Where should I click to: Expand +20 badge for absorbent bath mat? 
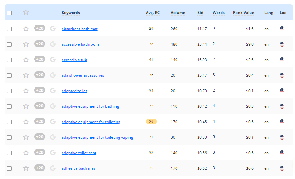click(x=40, y=28)
